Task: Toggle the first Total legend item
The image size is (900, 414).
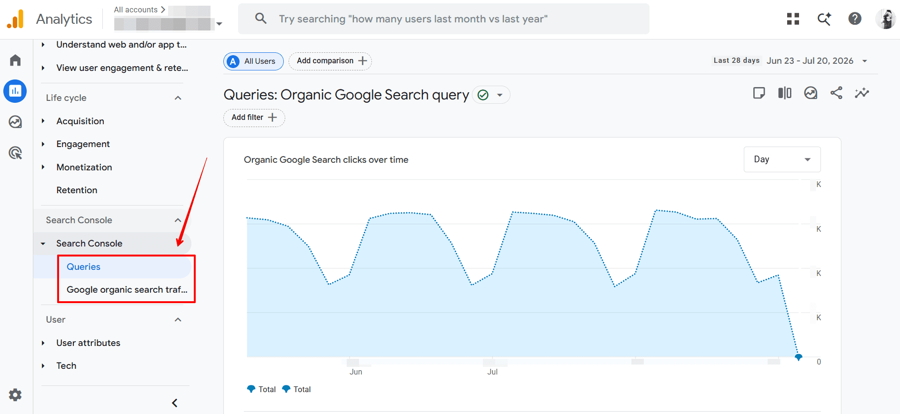Action: [261, 389]
